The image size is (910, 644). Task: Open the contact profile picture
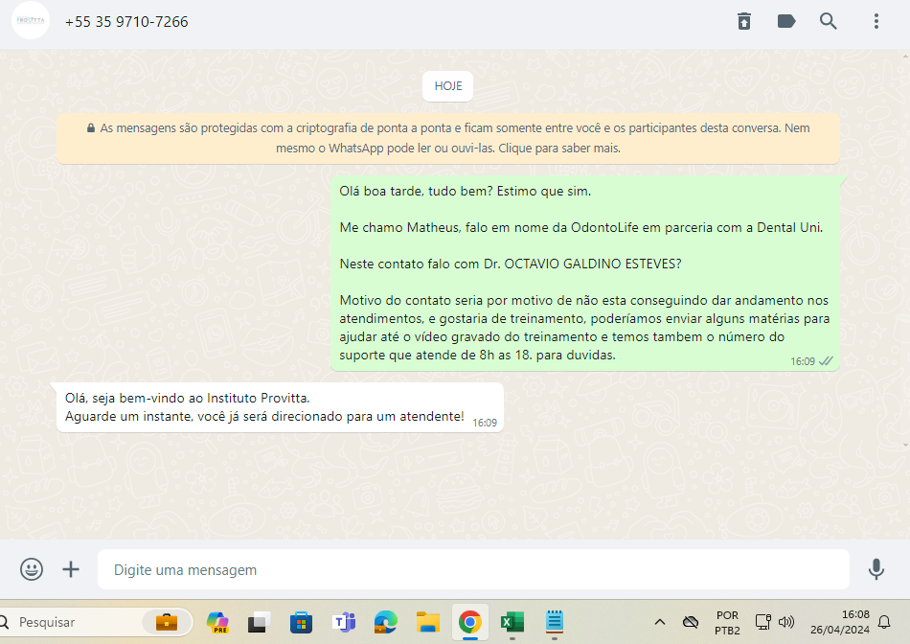tap(31, 20)
